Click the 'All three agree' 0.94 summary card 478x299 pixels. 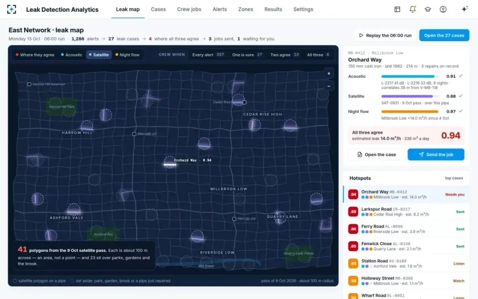pyautogui.click(x=406, y=136)
